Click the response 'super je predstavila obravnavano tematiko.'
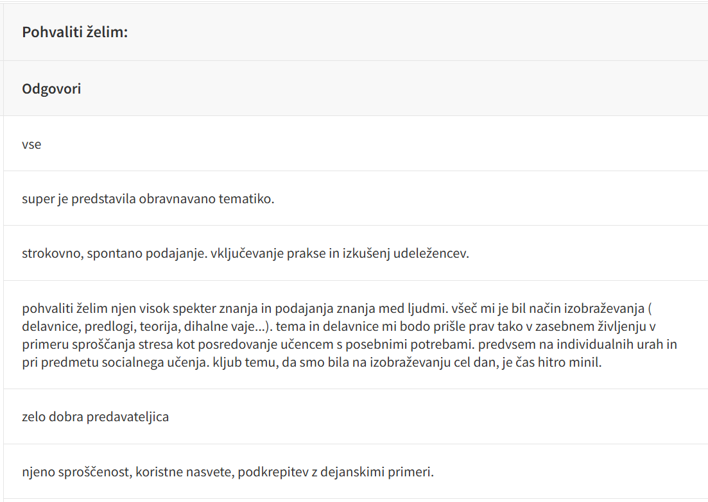The image size is (708, 502). tap(148, 199)
